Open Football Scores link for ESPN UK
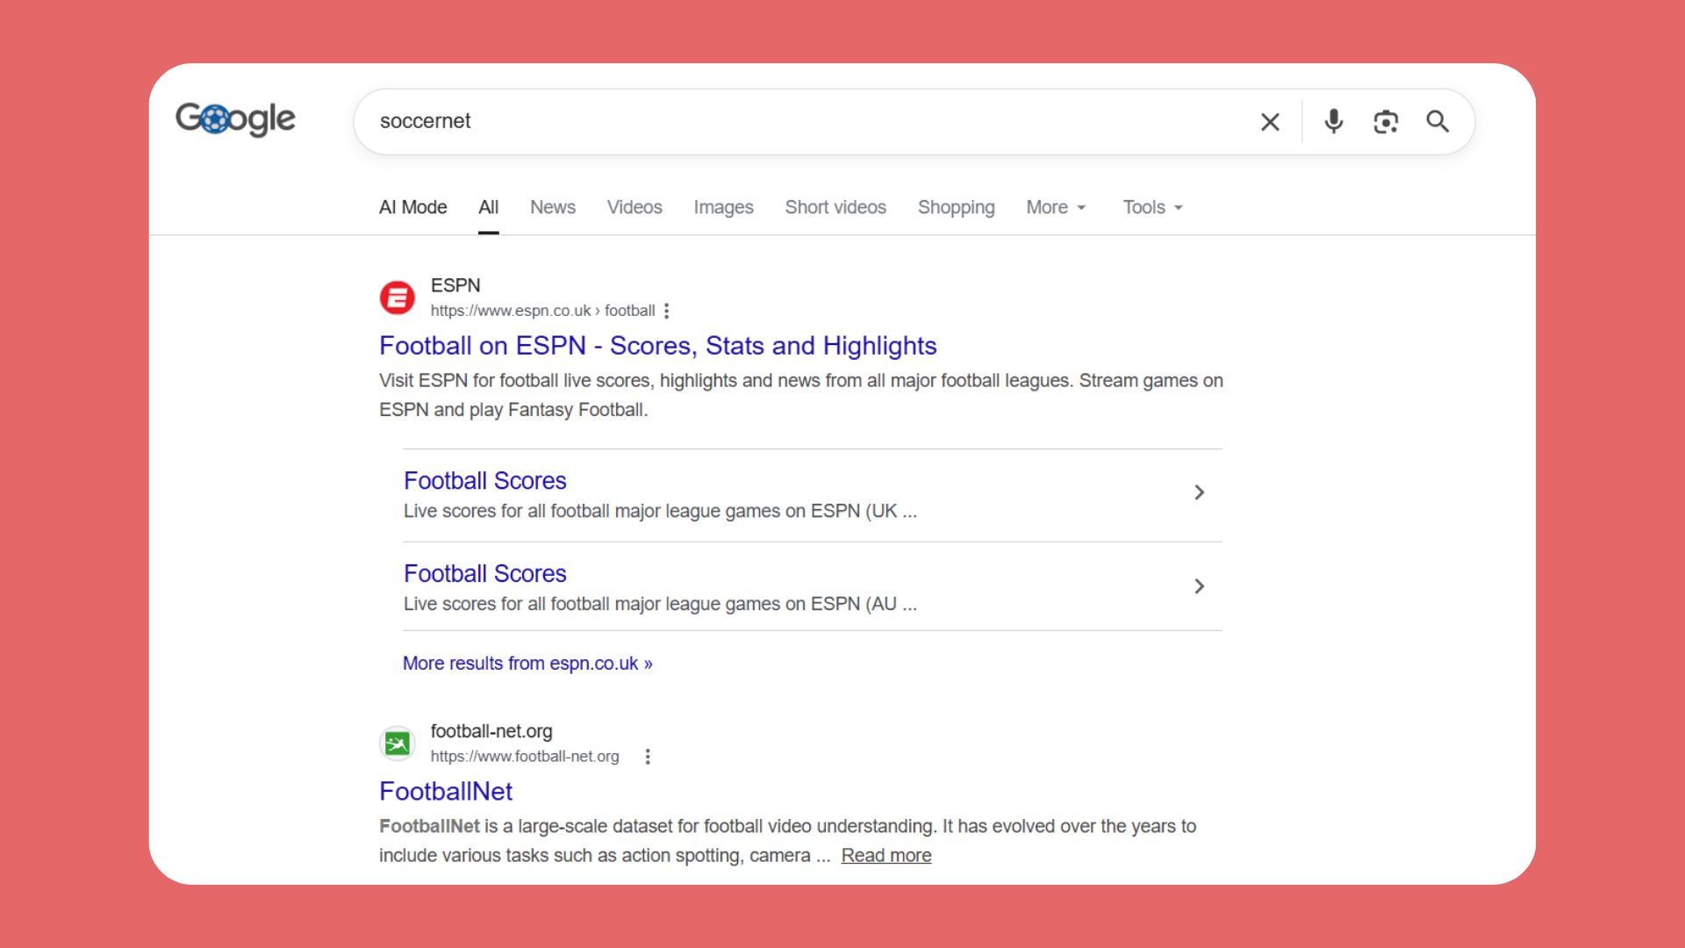 [x=485, y=481]
